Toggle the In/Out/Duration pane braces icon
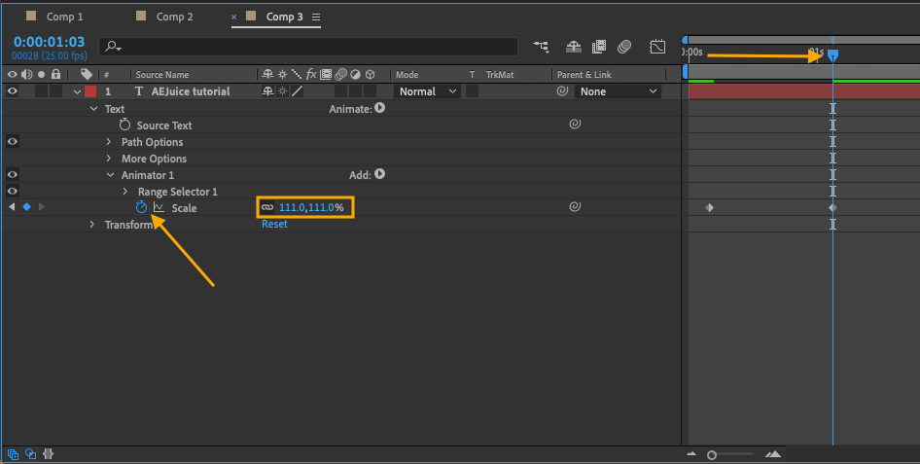This screenshot has width=920, height=464. coord(48,454)
